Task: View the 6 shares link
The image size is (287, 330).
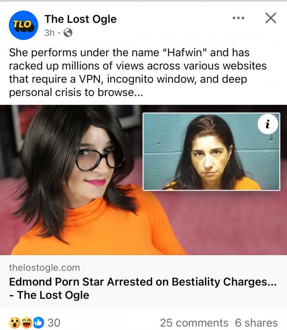Action: (256, 323)
